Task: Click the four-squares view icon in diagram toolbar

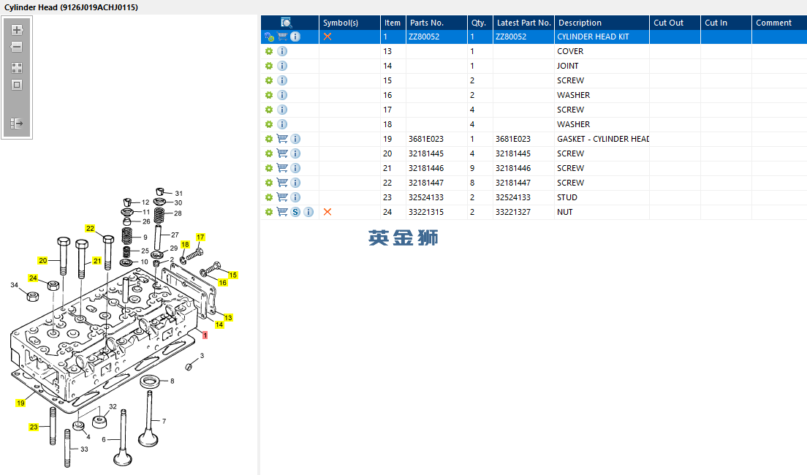Action: click(x=17, y=67)
